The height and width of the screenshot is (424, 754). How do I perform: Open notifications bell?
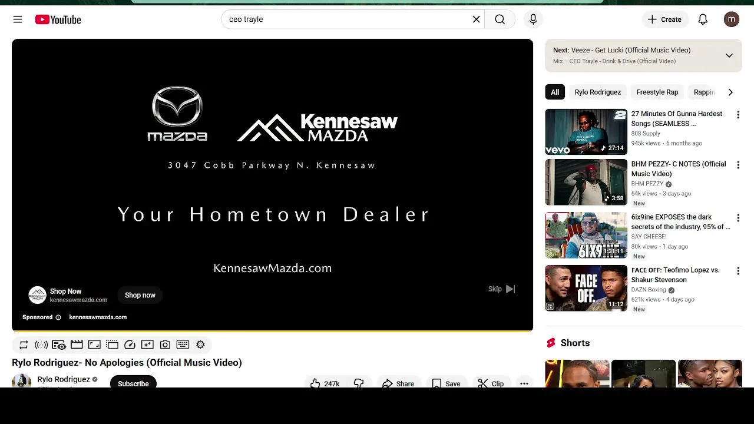pyautogui.click(x=703, y=19)
